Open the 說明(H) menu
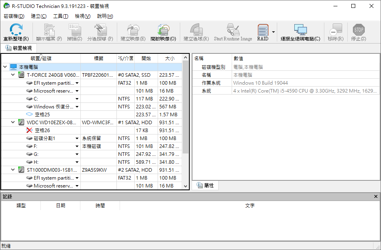The width and height of the screenshot is (381, 250). tap(105, 16)
